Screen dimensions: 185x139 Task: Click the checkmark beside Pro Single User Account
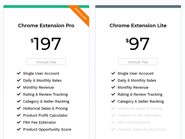point(19,73)
